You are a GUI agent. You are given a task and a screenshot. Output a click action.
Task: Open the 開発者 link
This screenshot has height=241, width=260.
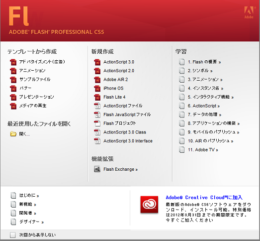pyautogui.click(x=27, y=213)
